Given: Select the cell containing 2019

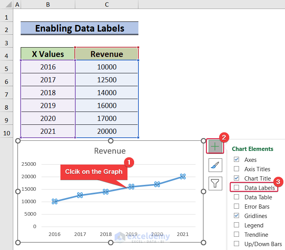Looking at the screenshot, I should (x=48, y=105).
